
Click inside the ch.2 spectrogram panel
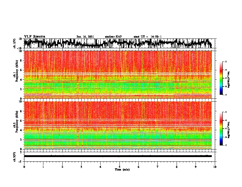pos(118,125)
